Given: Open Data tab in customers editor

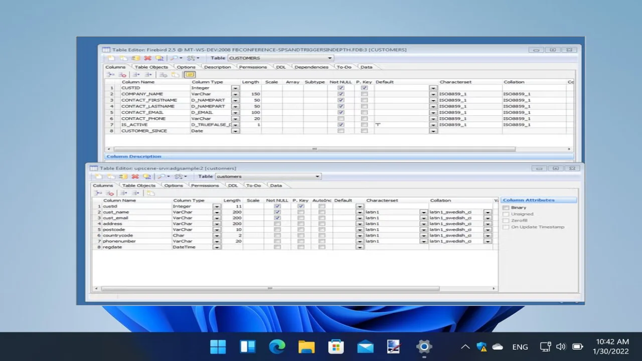Looking at the screenshot, I should (x=276, y=186).
